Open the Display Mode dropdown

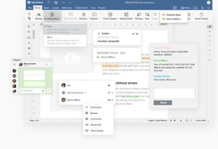(126, 16)
